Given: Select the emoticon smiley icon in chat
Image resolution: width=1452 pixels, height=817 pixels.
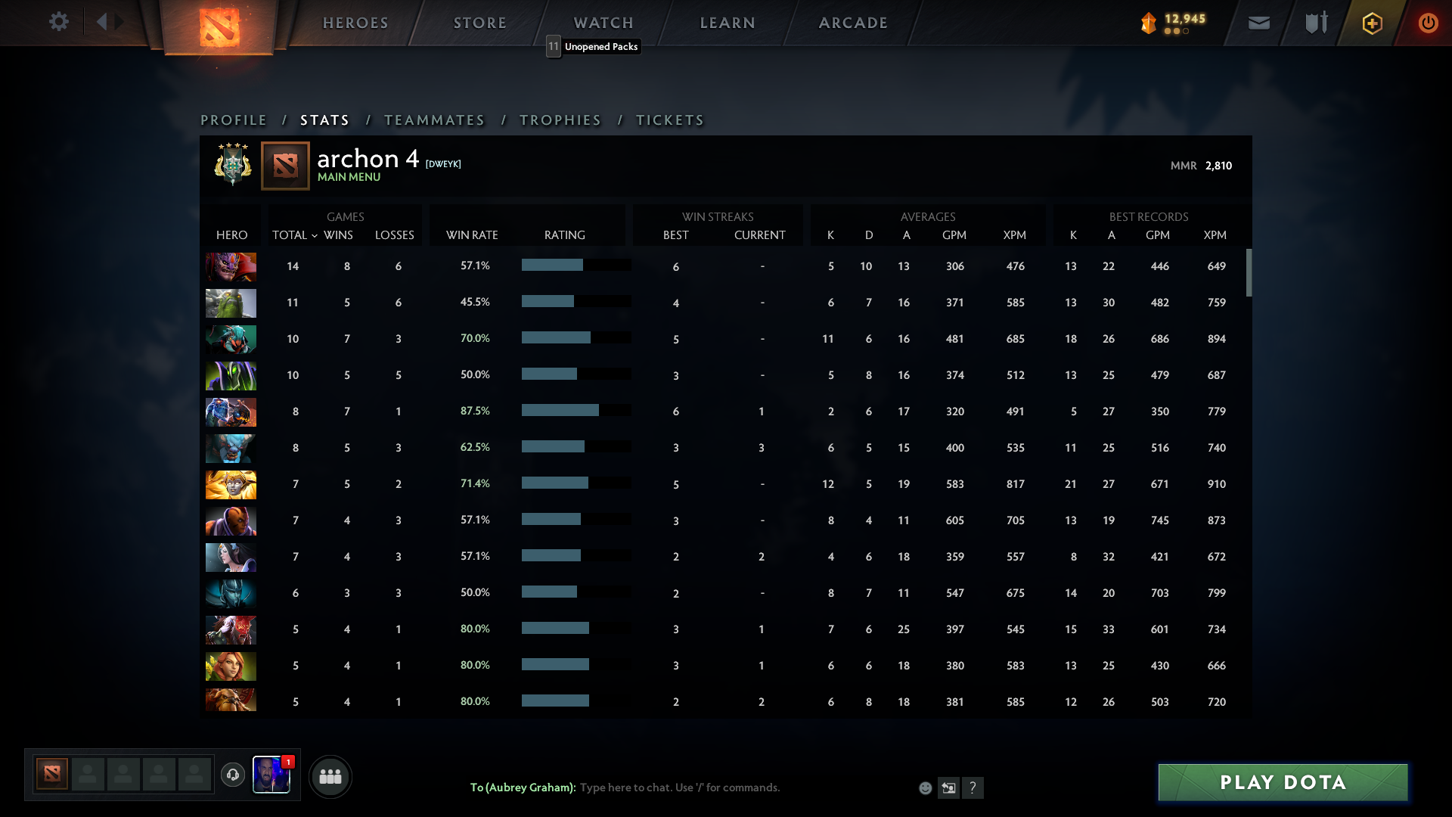Looking at the screenshot, I should [926, 787].
